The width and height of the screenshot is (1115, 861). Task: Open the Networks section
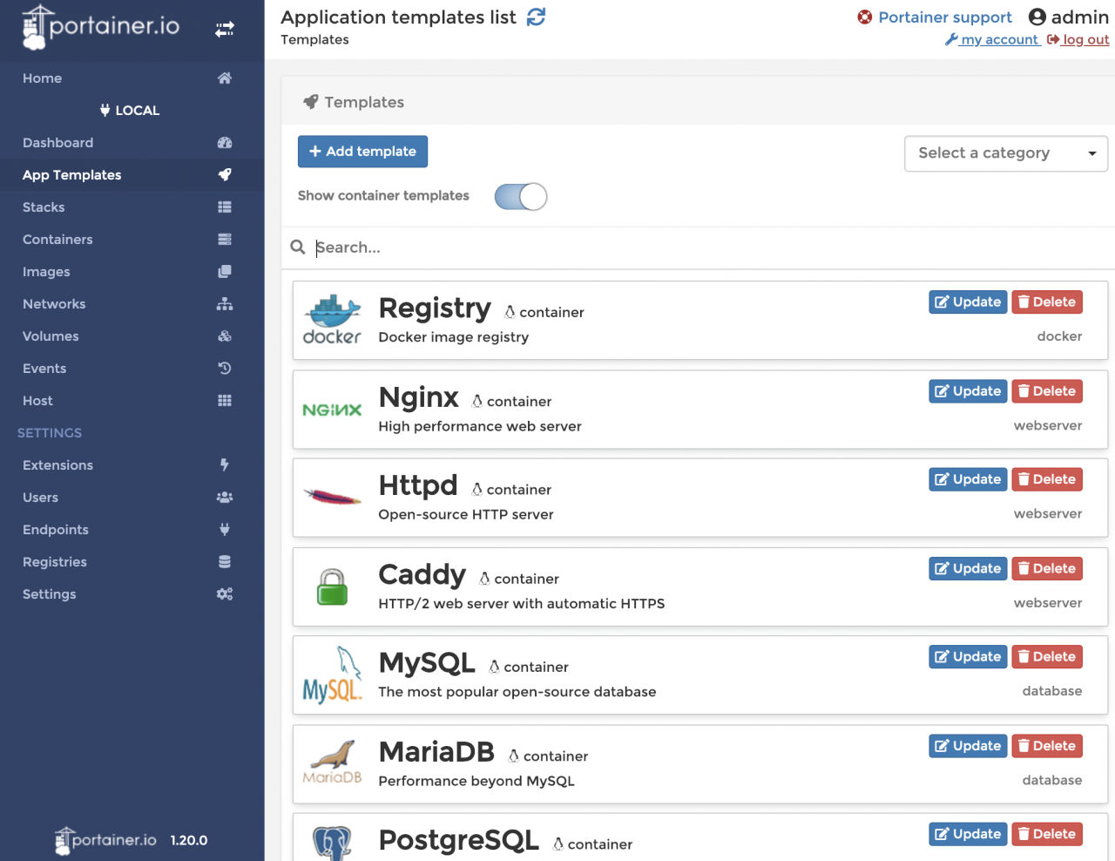tap(54, 304)
